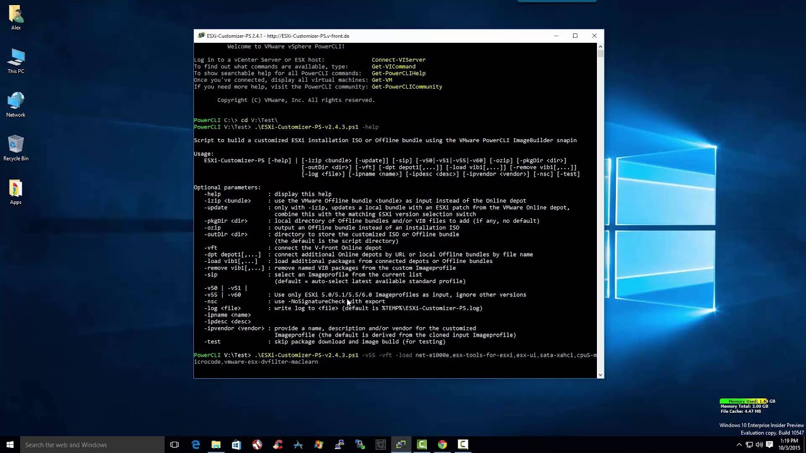Select the active PowerCLI console taskbar icon

pos(401,445)
